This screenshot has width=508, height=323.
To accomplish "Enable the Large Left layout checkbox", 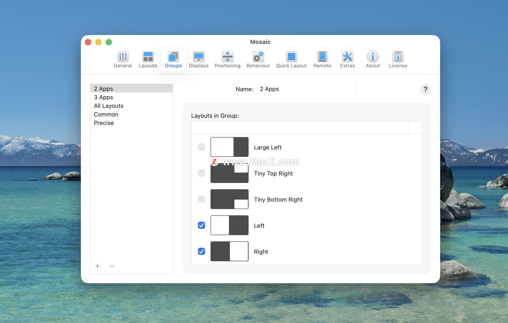I will [201, 147].
